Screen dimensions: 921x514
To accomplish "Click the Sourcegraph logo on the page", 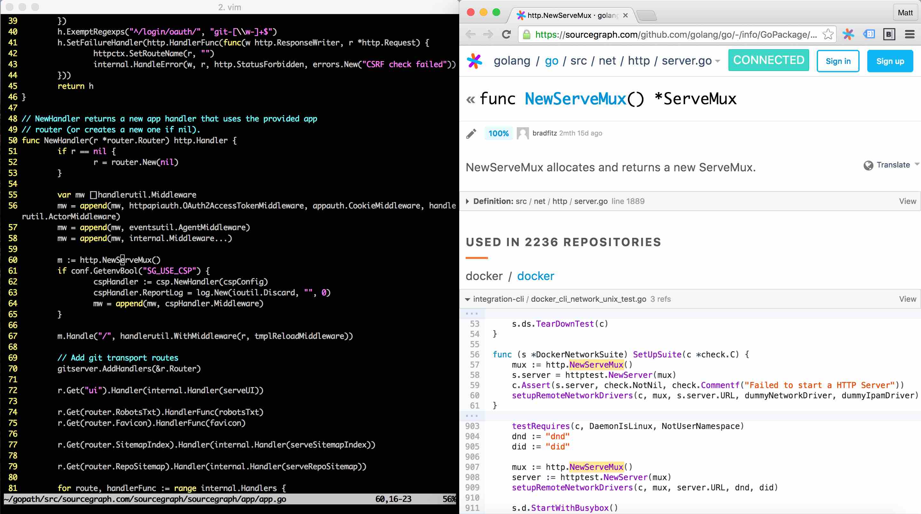I will pyautogui.click(x=475, y=61).
